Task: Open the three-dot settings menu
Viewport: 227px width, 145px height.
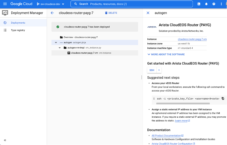Action: [x=221, y=4]
